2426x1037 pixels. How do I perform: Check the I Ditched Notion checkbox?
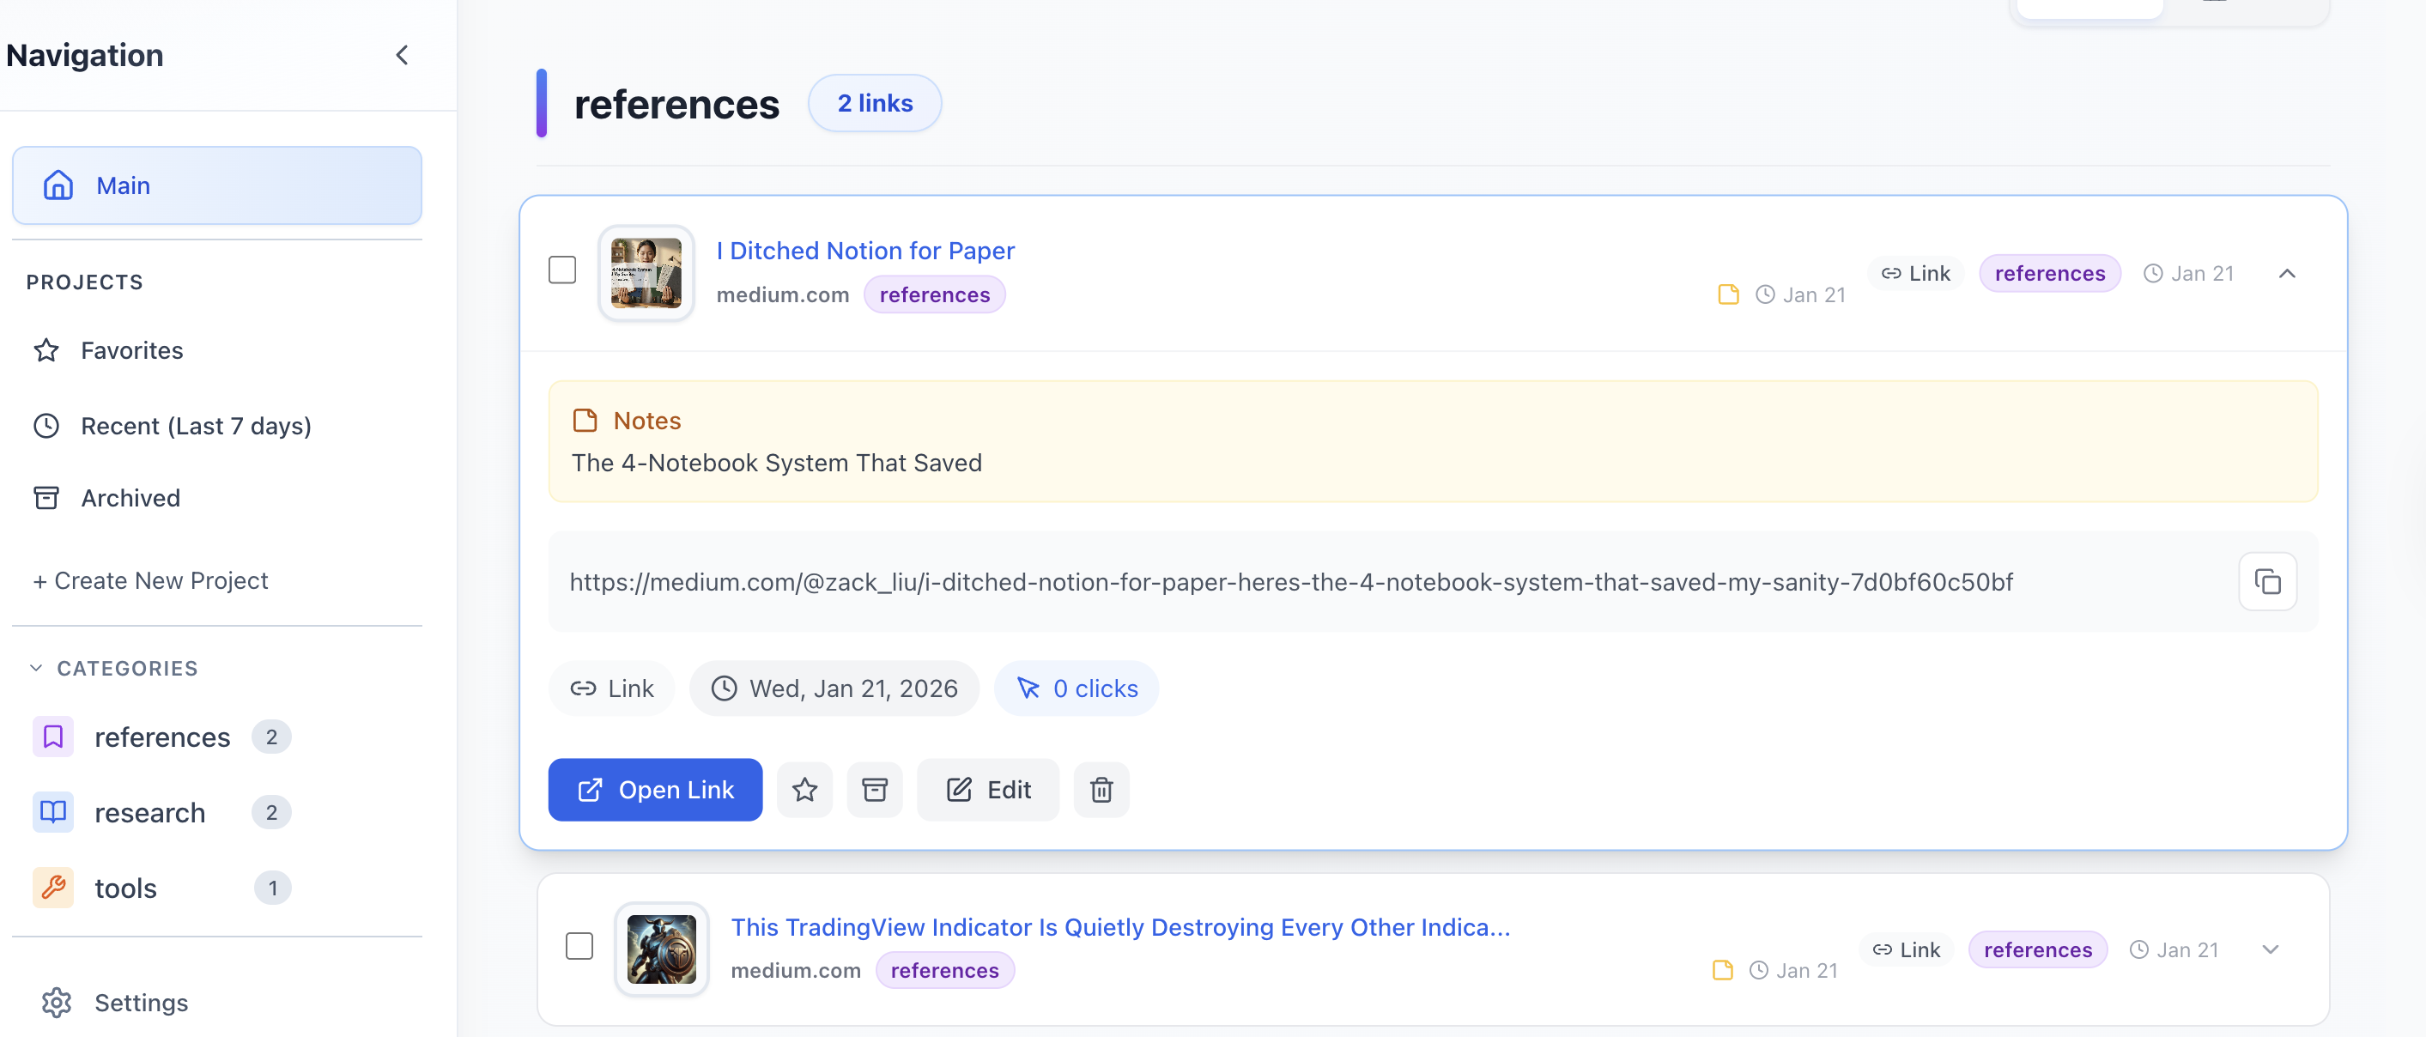562,270
